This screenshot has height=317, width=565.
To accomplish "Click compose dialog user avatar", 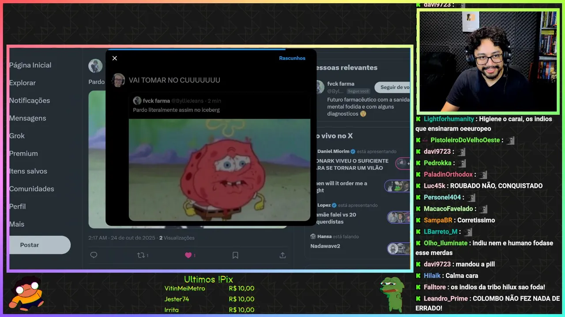I will point(118,80).
